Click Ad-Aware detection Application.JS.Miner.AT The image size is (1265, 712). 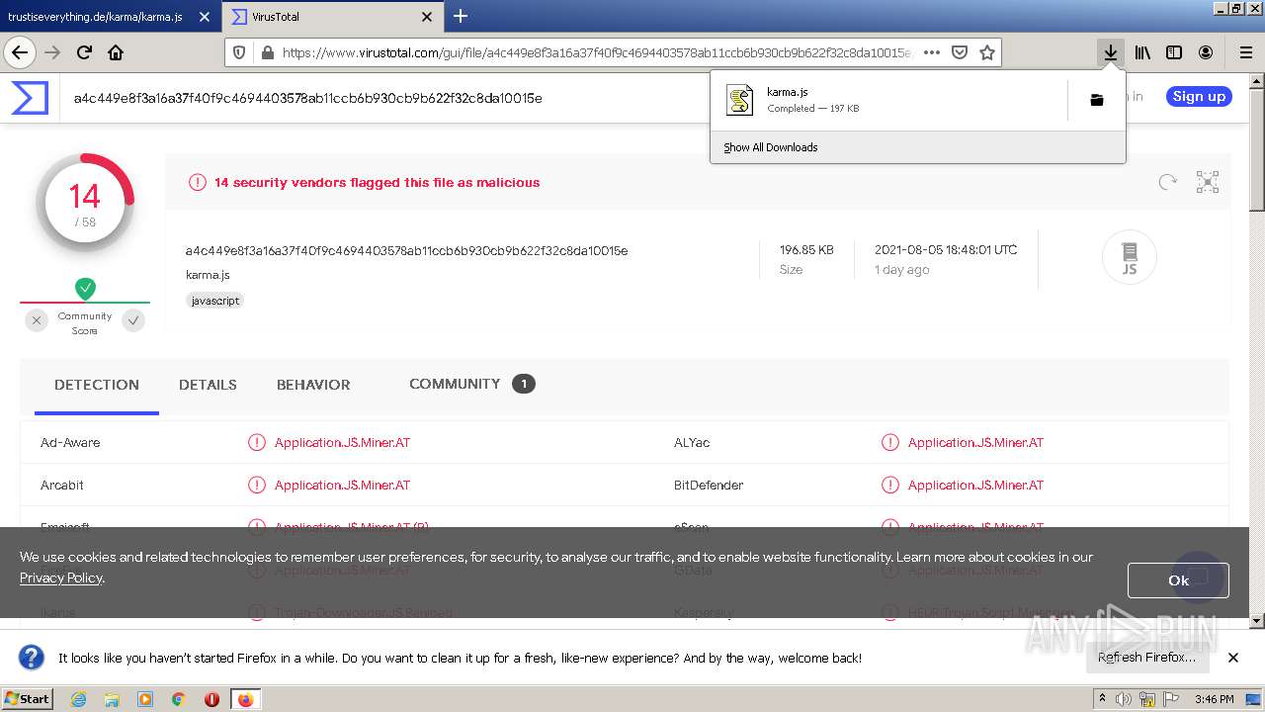342,442
